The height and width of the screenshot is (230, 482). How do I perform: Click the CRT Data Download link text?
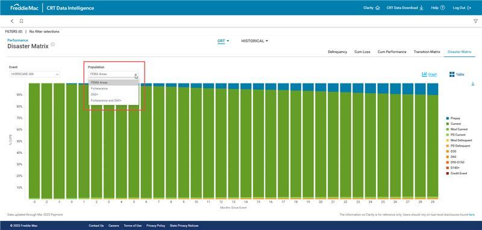coord(402,8)
